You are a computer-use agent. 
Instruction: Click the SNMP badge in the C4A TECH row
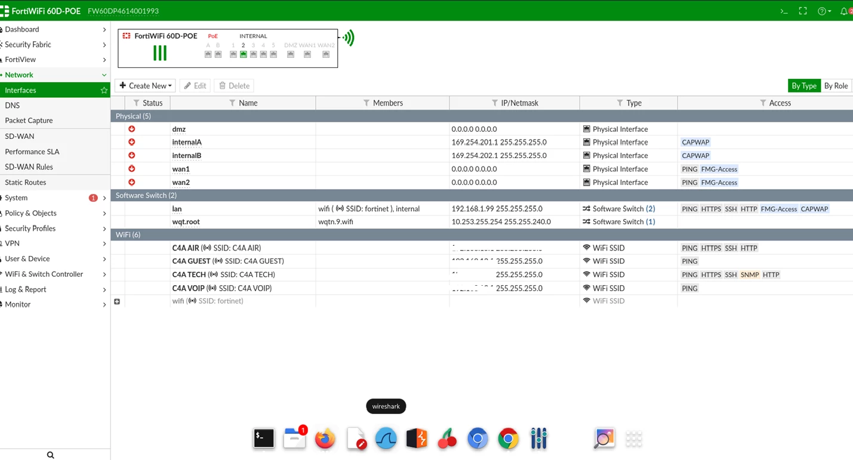click(x=750, y=274)
